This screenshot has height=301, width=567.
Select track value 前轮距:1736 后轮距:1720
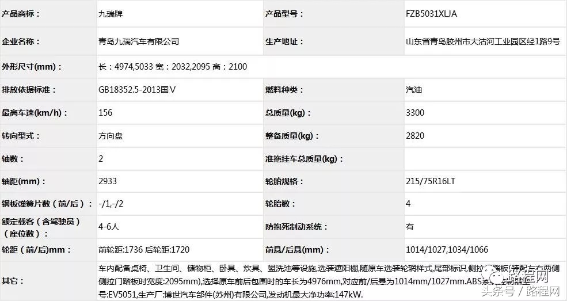(x=144, y=250)
